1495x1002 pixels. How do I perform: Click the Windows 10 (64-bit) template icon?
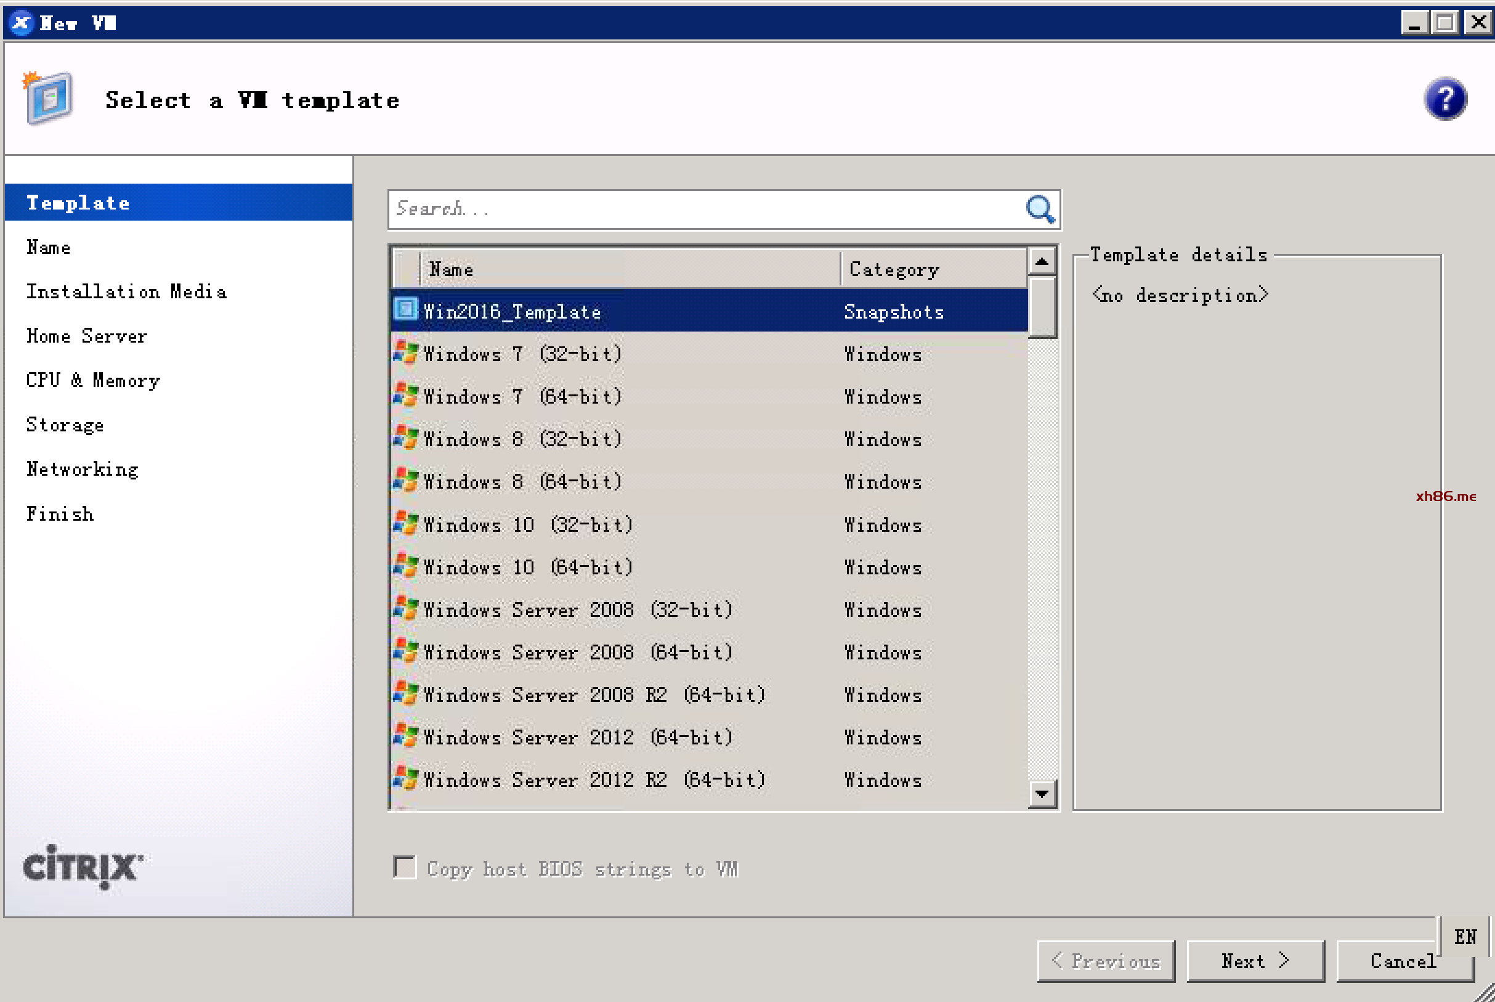[405, 566]
